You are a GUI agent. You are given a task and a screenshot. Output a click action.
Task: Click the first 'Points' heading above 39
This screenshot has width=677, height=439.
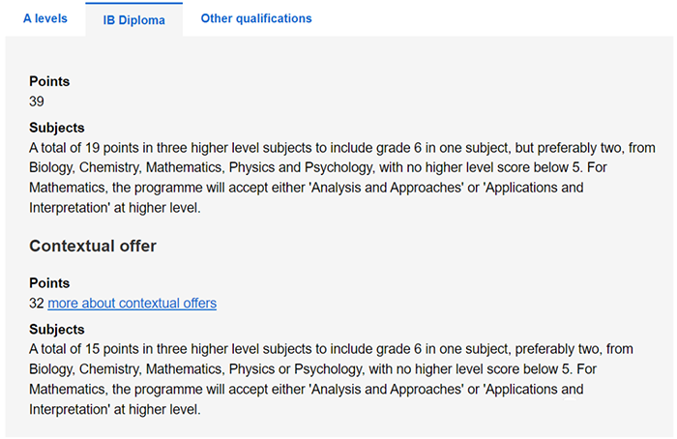tap(49, 82)
